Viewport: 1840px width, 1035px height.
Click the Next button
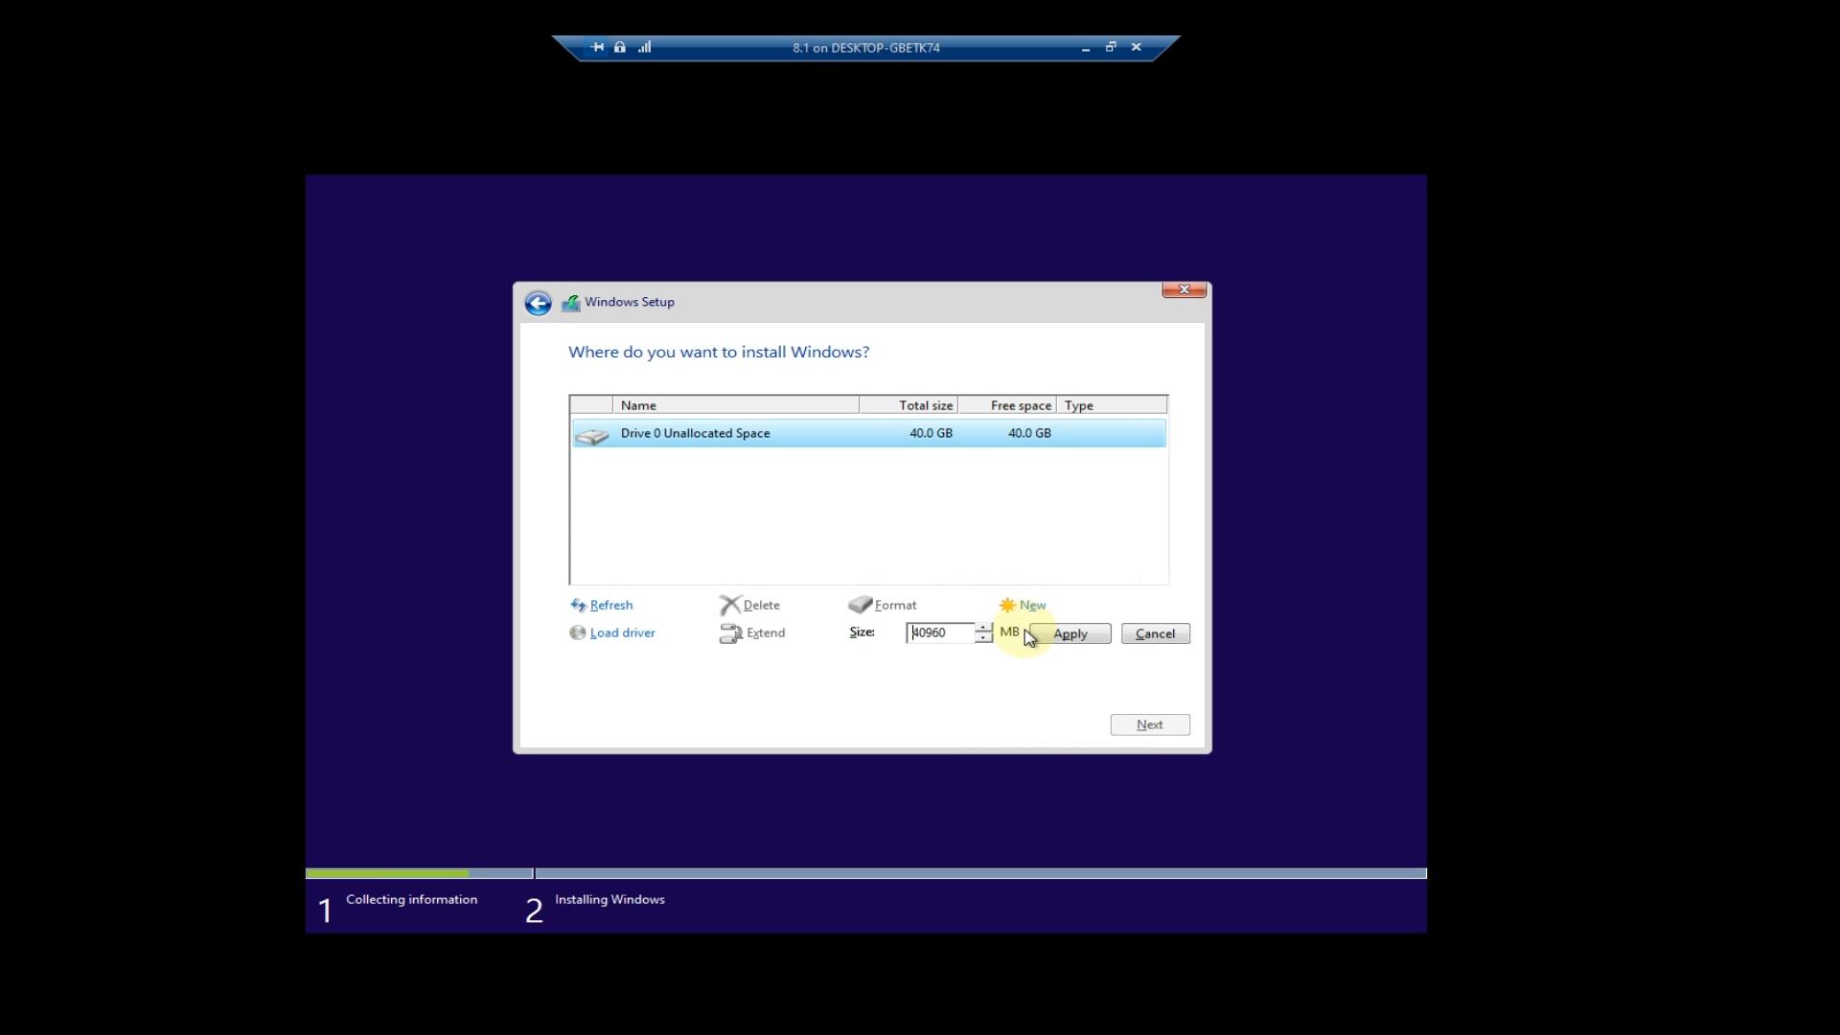[x=1150, y=725]
